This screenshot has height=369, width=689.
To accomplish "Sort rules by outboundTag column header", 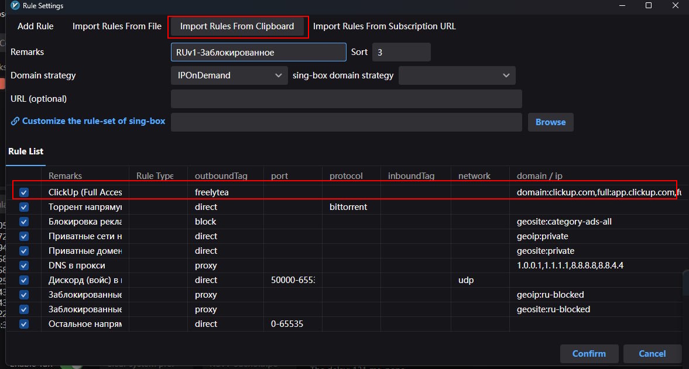I will point(221,175).
